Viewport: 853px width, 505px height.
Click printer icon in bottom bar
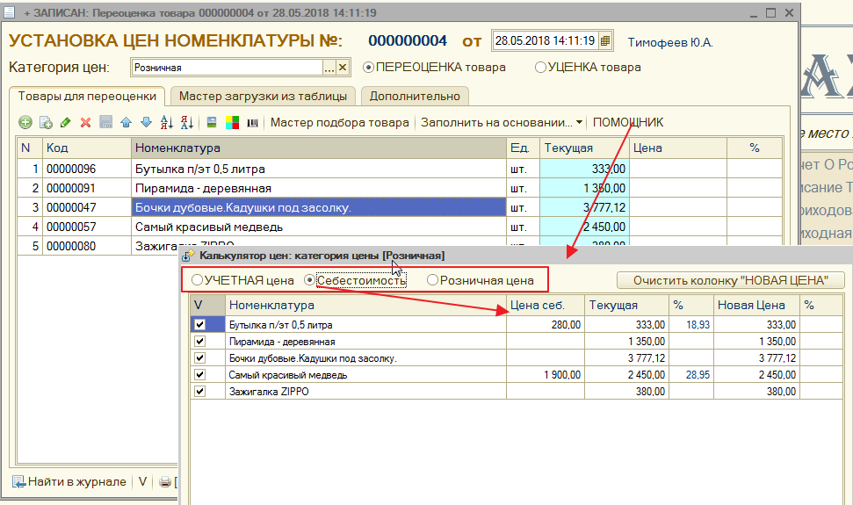165,481
